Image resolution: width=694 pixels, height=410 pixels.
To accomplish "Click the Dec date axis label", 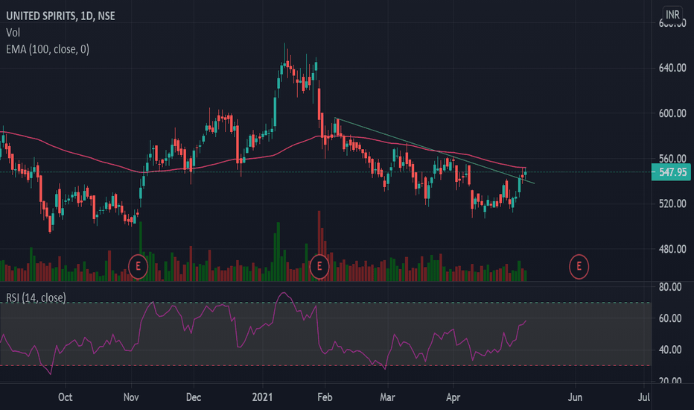I will 194,397.
